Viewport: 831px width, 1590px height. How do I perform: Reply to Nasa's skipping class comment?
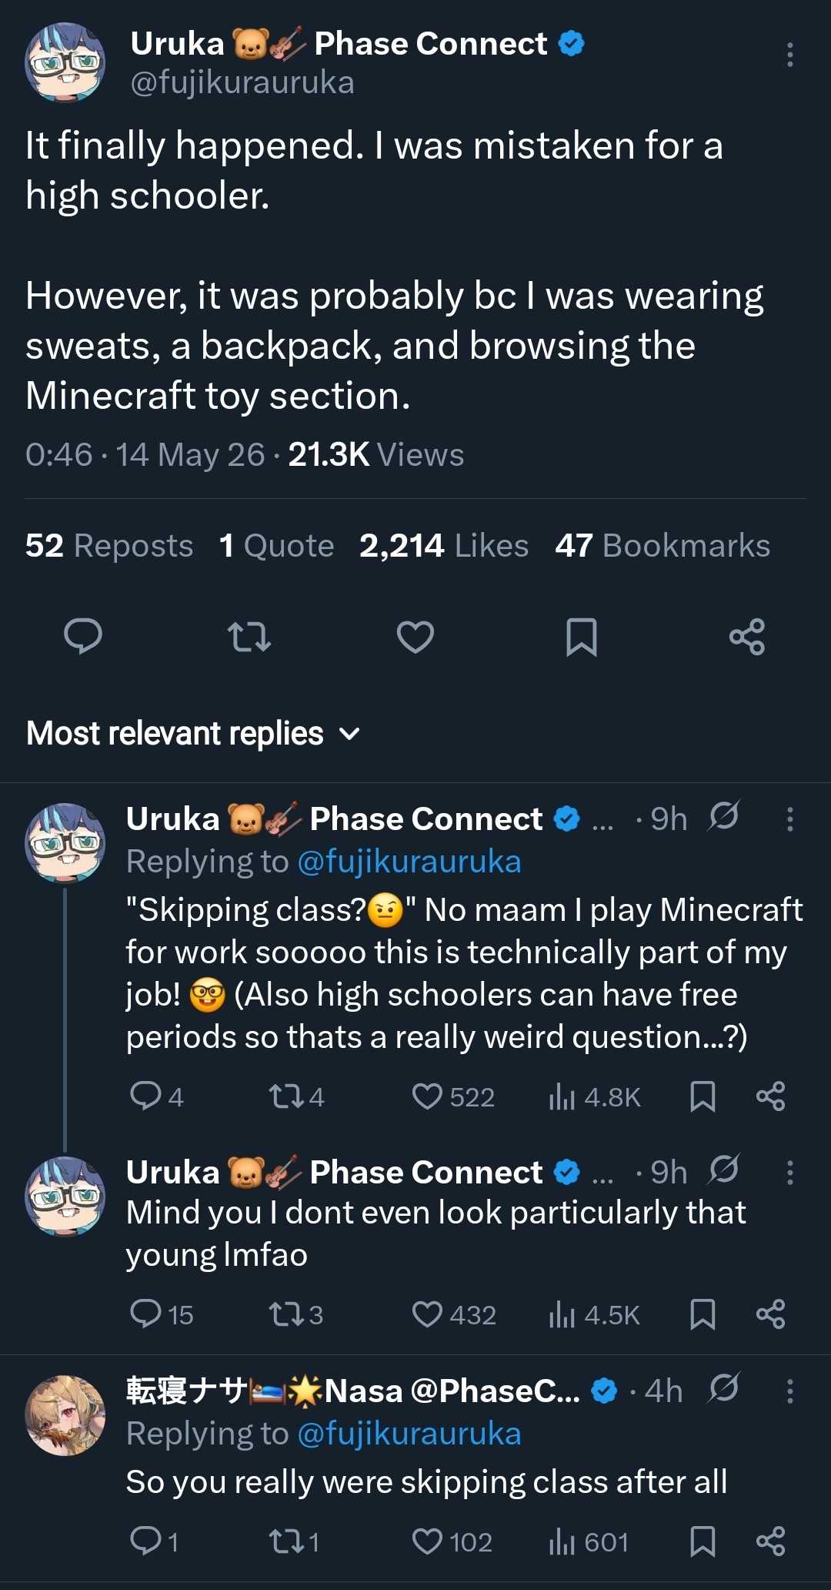point(154,1541)
